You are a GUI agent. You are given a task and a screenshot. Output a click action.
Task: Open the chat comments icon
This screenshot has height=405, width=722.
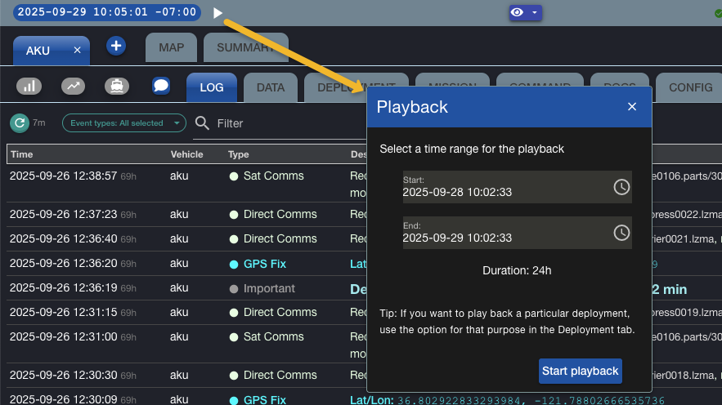click(x=161, y=86)
